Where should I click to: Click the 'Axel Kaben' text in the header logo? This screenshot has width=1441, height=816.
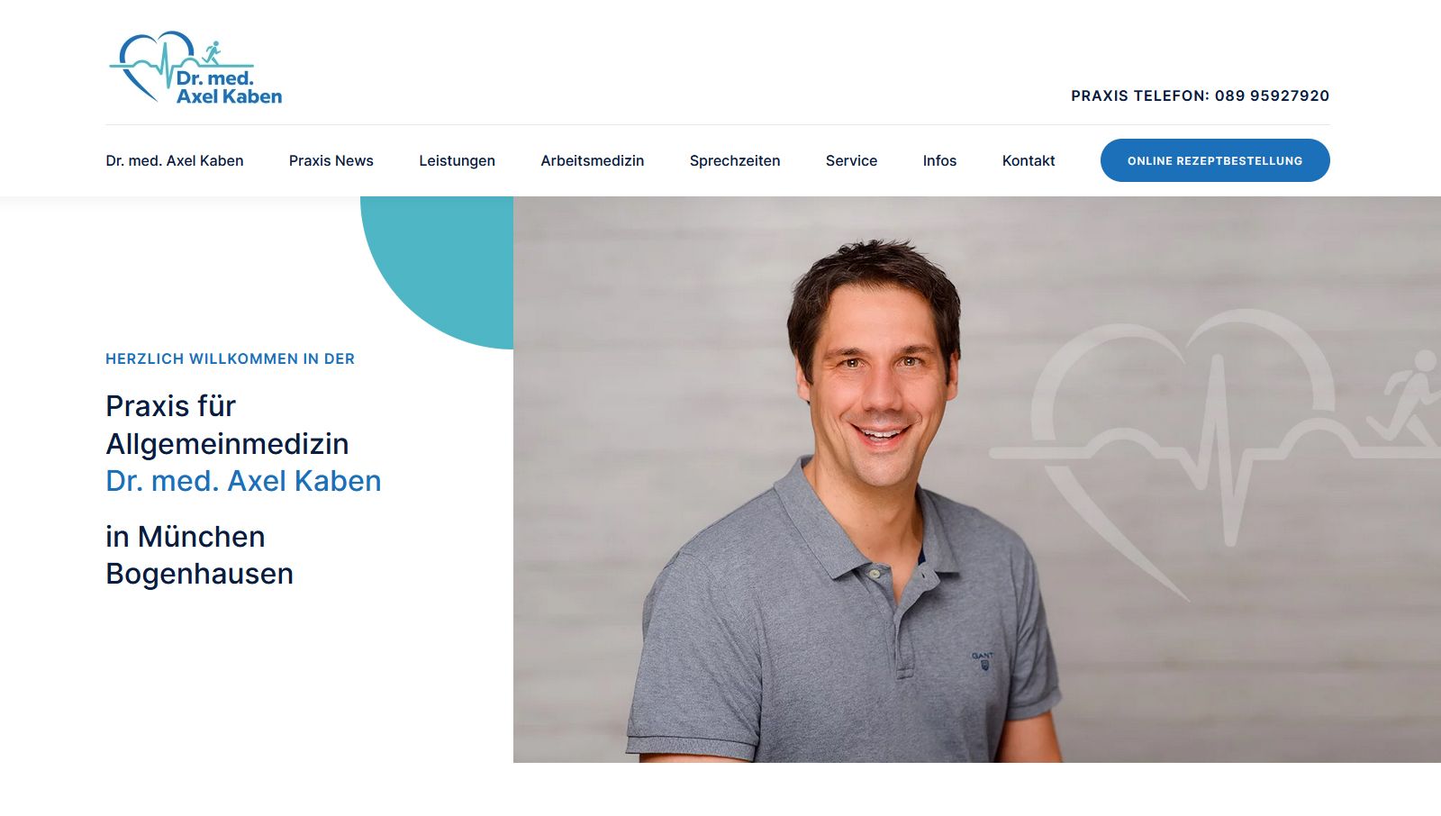(229, 96)
